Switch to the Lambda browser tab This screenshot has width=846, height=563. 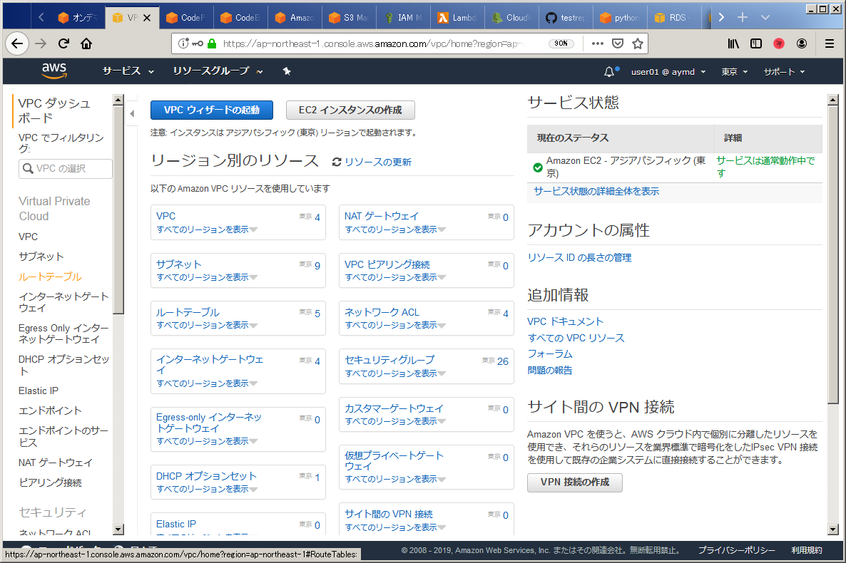click(x=457, y=18)
